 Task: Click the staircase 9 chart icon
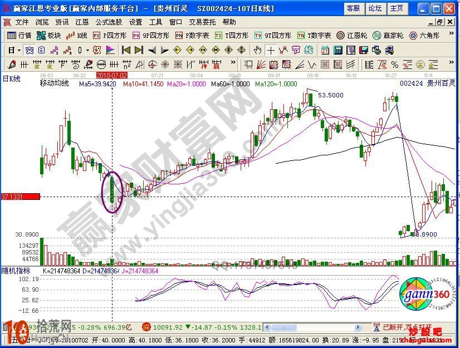point(67,51)
